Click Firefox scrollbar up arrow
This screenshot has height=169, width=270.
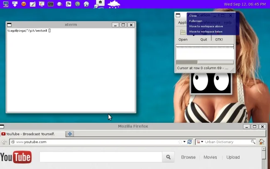264,149
